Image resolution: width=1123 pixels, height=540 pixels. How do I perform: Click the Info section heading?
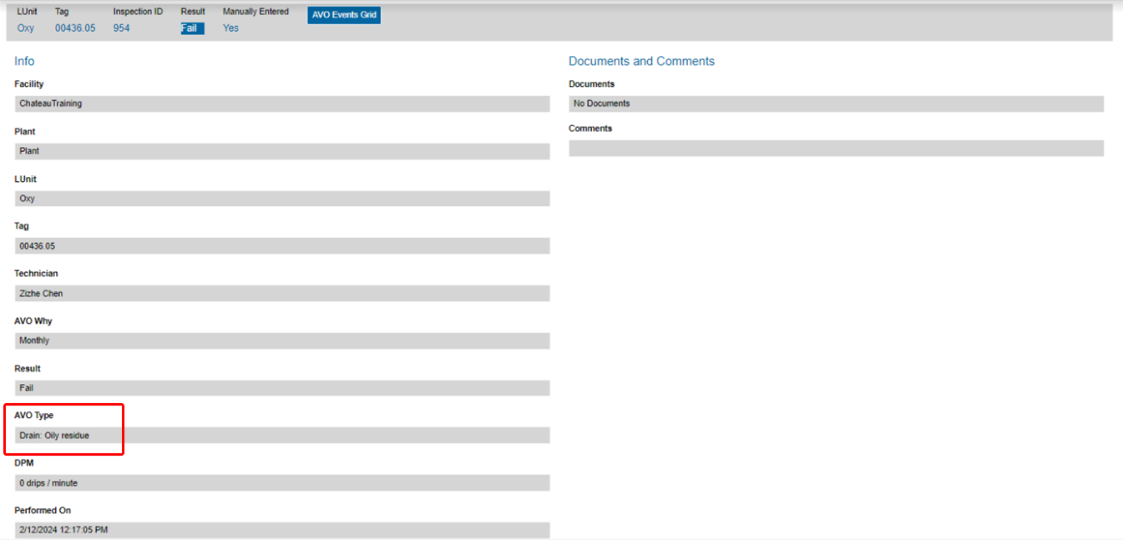click(24, 62)
